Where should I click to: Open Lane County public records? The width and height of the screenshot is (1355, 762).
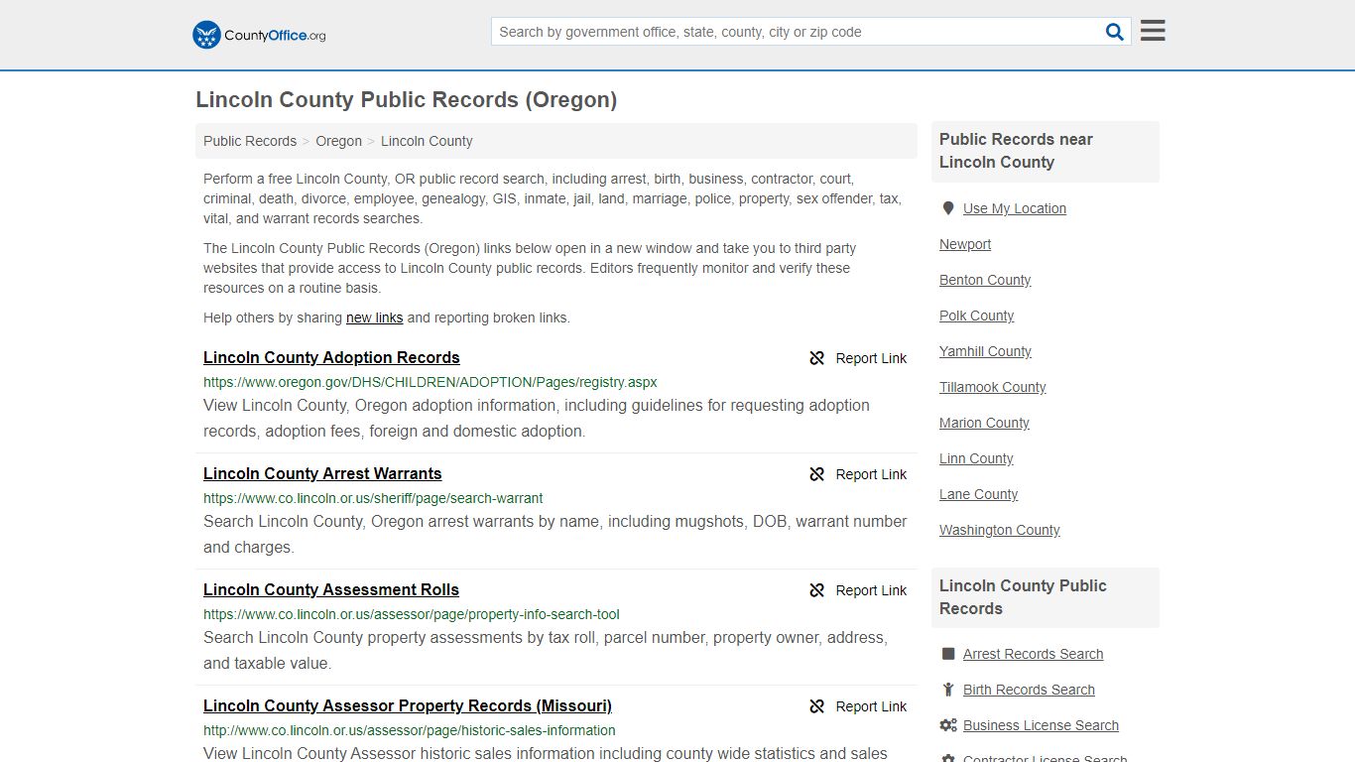(x=979, y=494)
